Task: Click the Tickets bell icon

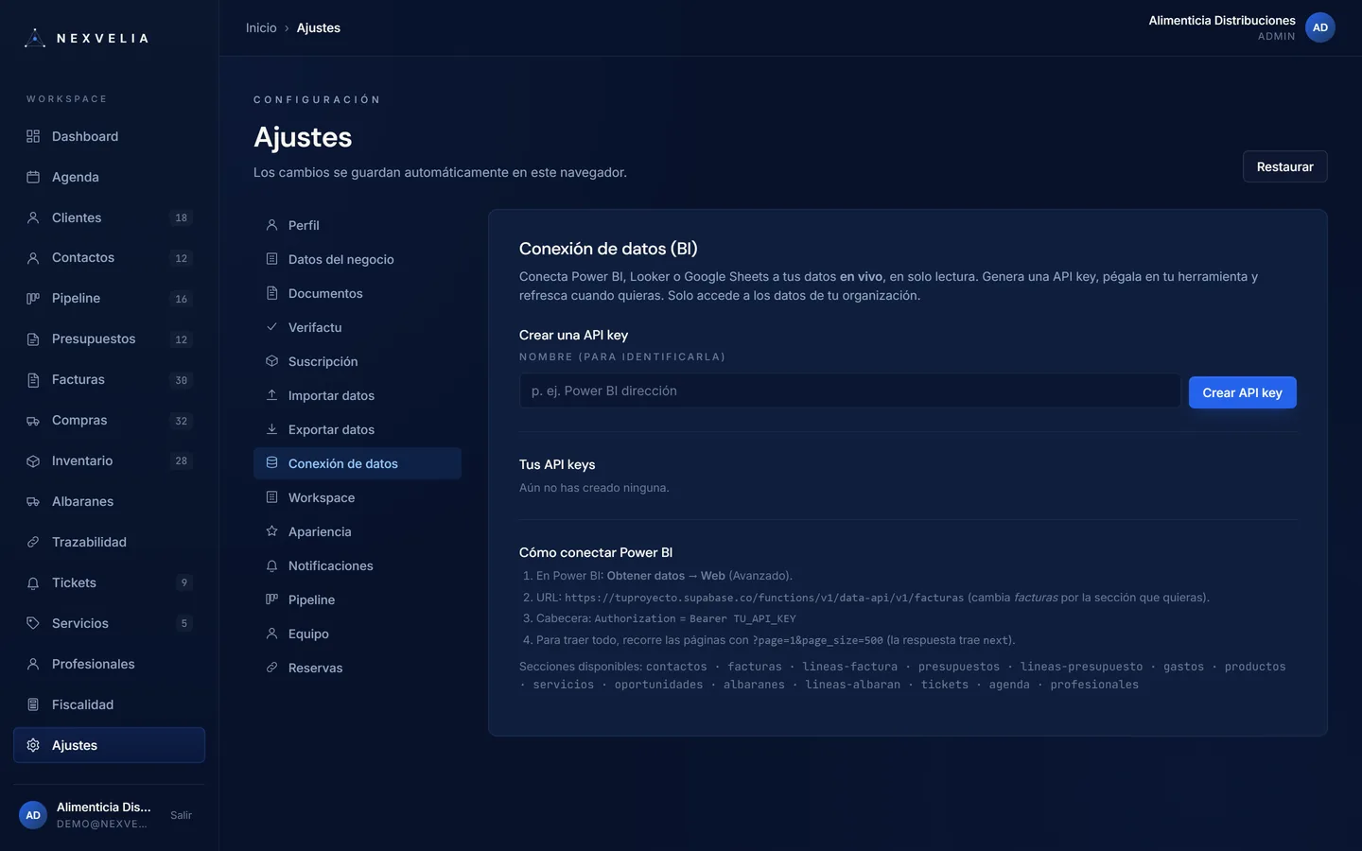Action: click(33, 582)
